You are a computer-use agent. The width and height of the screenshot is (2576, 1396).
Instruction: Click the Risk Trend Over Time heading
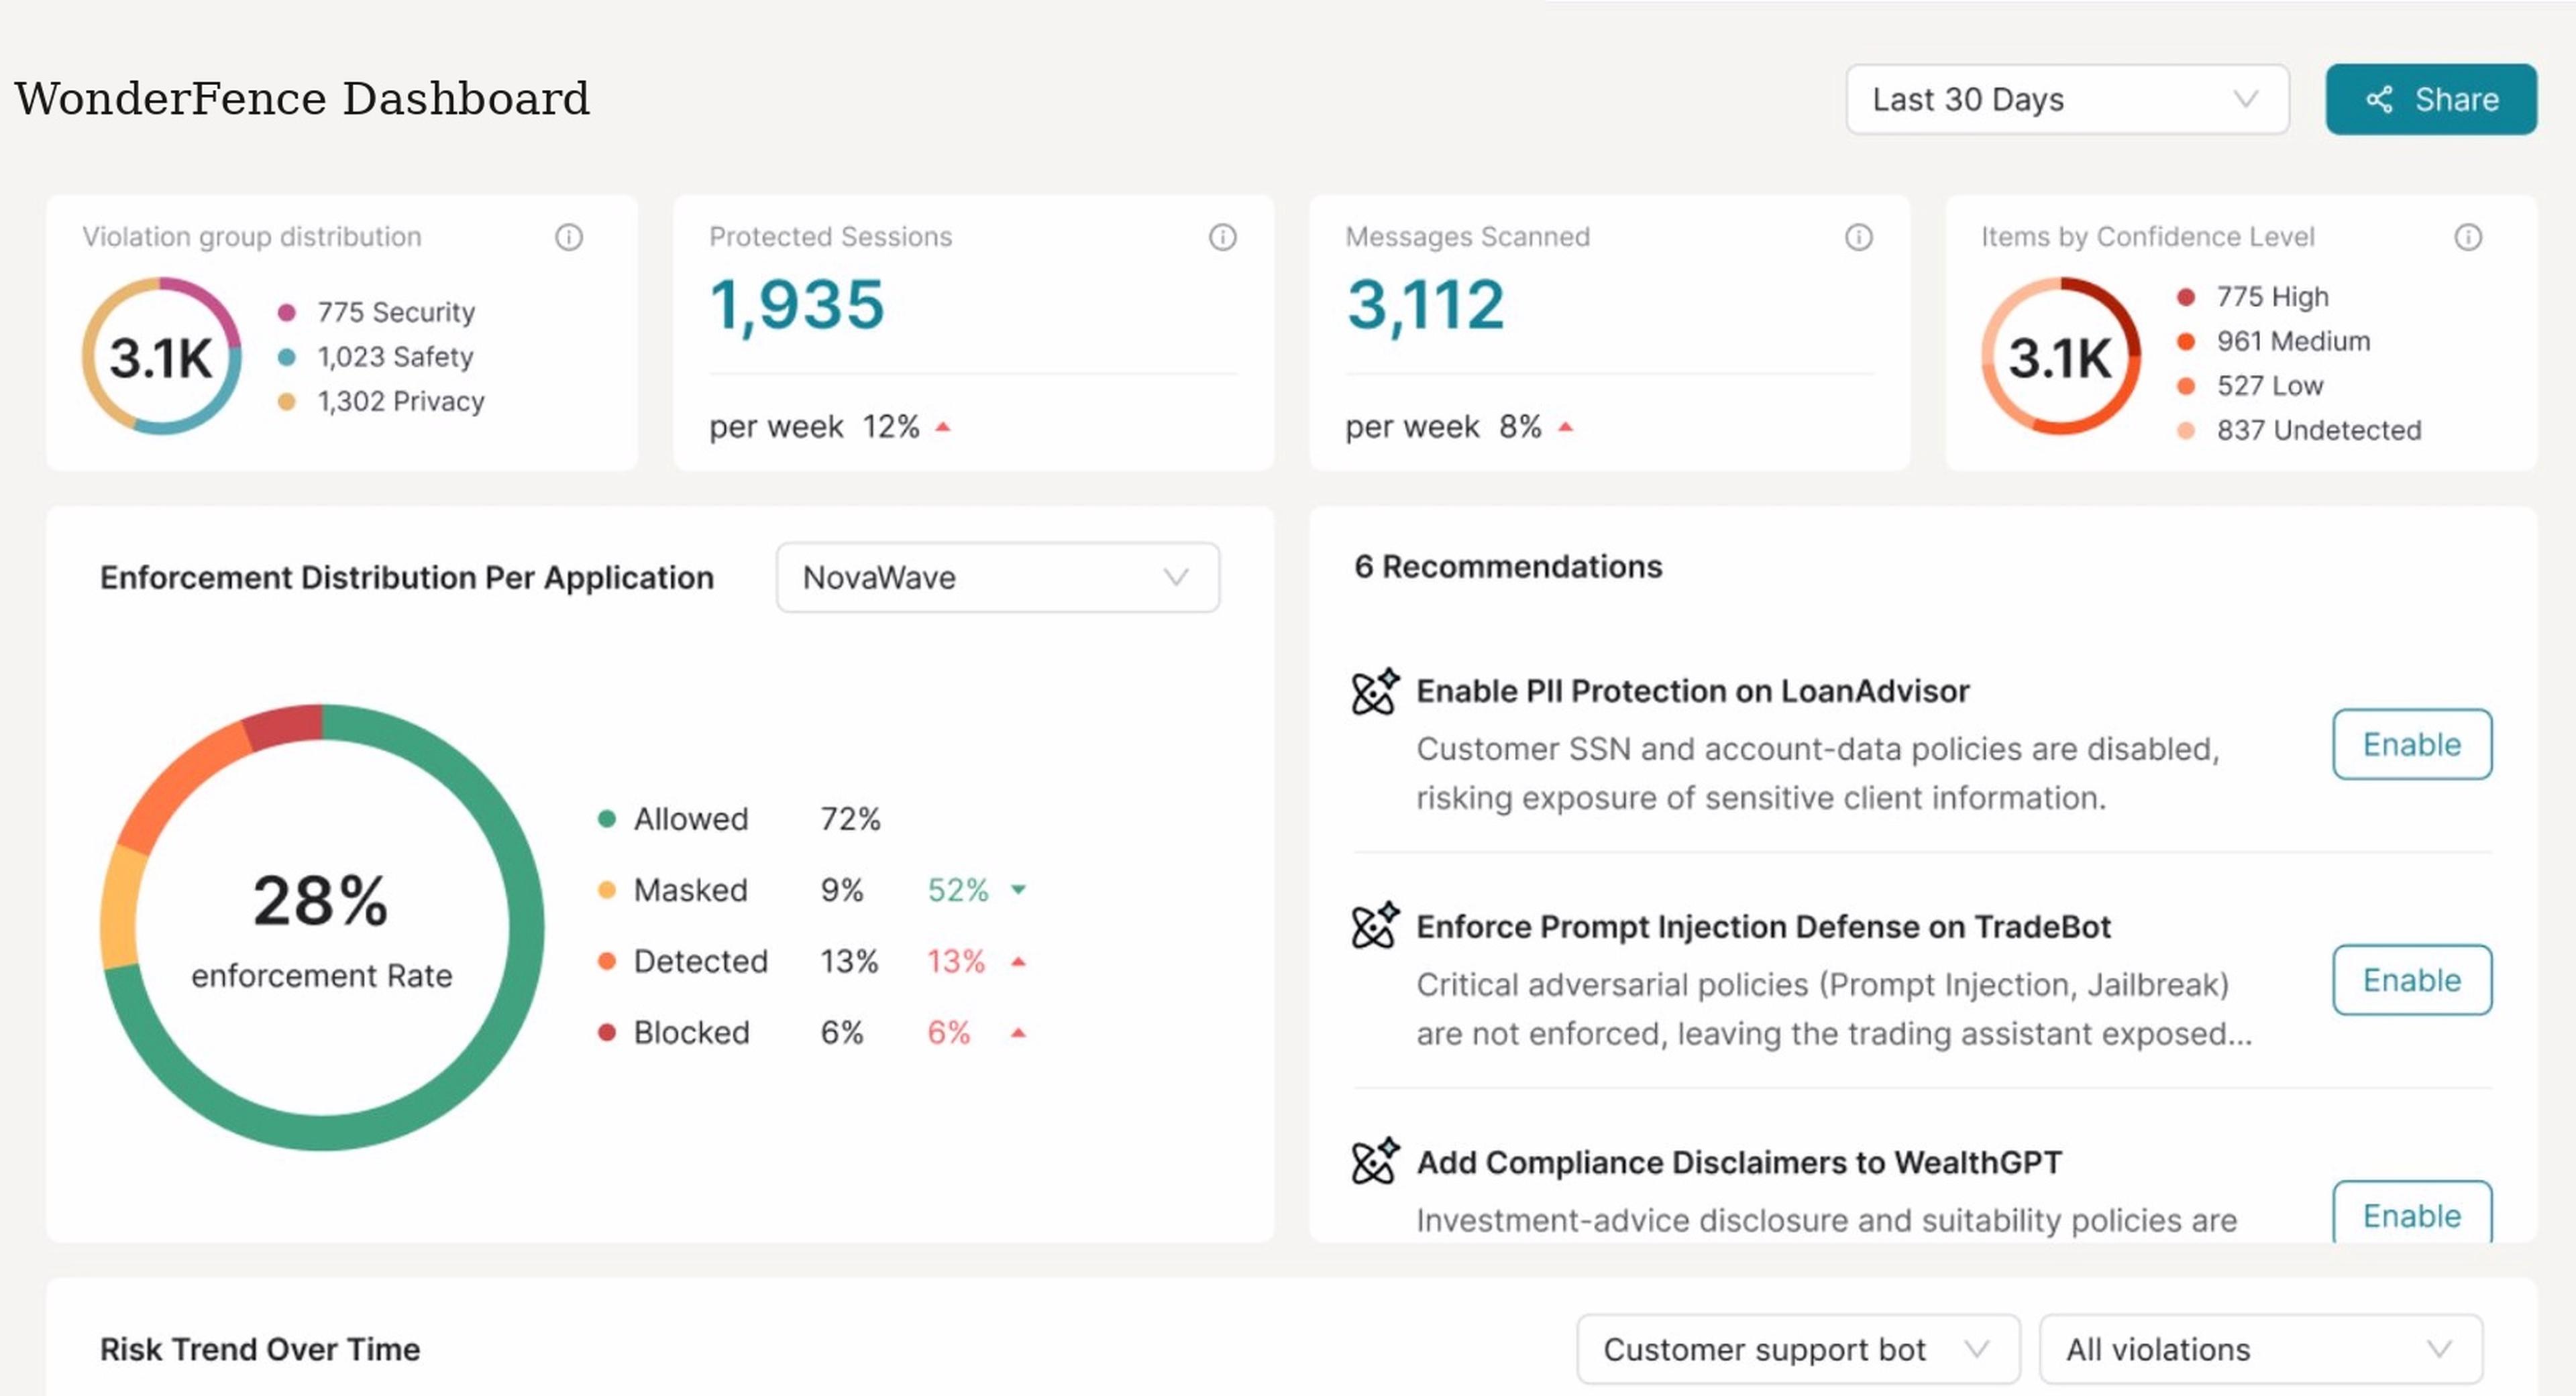(260, 1349)
